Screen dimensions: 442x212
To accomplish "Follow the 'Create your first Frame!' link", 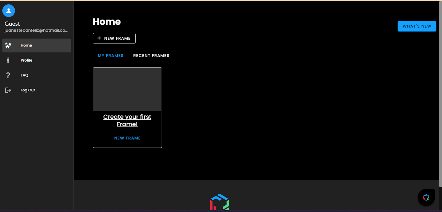I will point(127,120).
